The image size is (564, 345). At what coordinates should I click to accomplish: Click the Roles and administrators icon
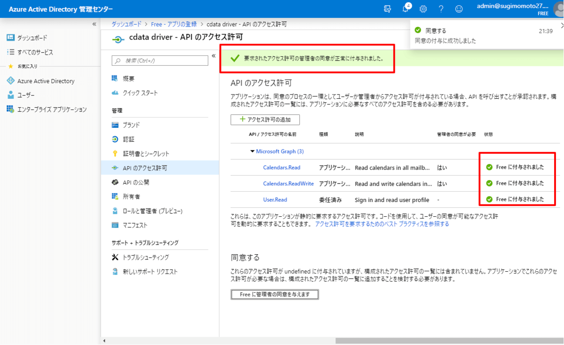pyautogui.click(x=115, y=211)
